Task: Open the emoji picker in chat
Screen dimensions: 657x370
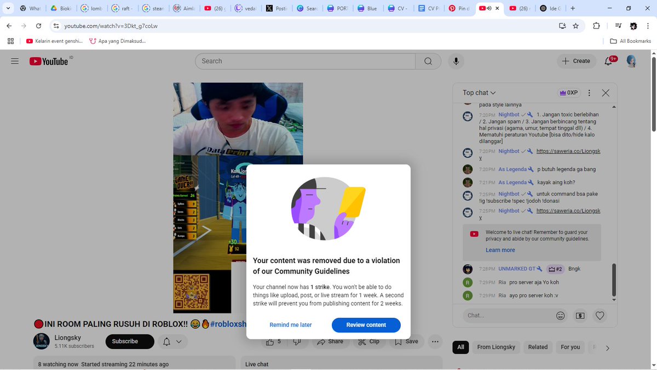Action: pos(561,316)
